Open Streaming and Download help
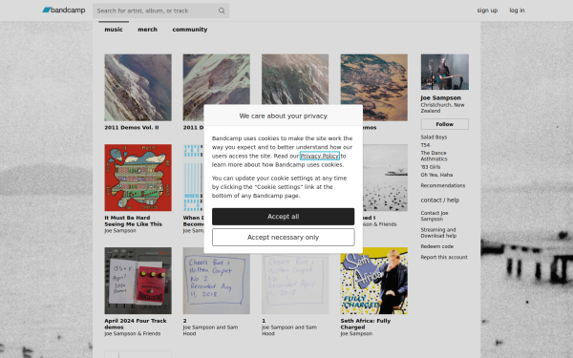Screen dimensions: 573x358 tap(438, 233)
